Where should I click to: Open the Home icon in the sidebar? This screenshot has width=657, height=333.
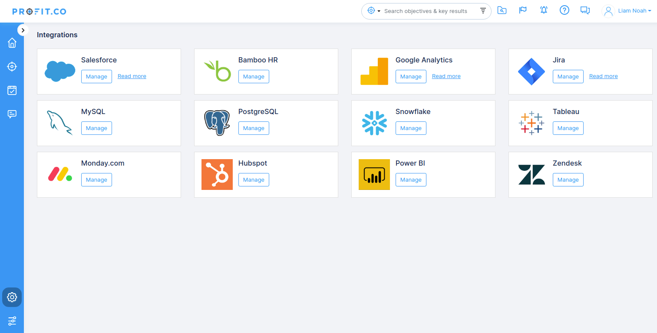point(12,42)
